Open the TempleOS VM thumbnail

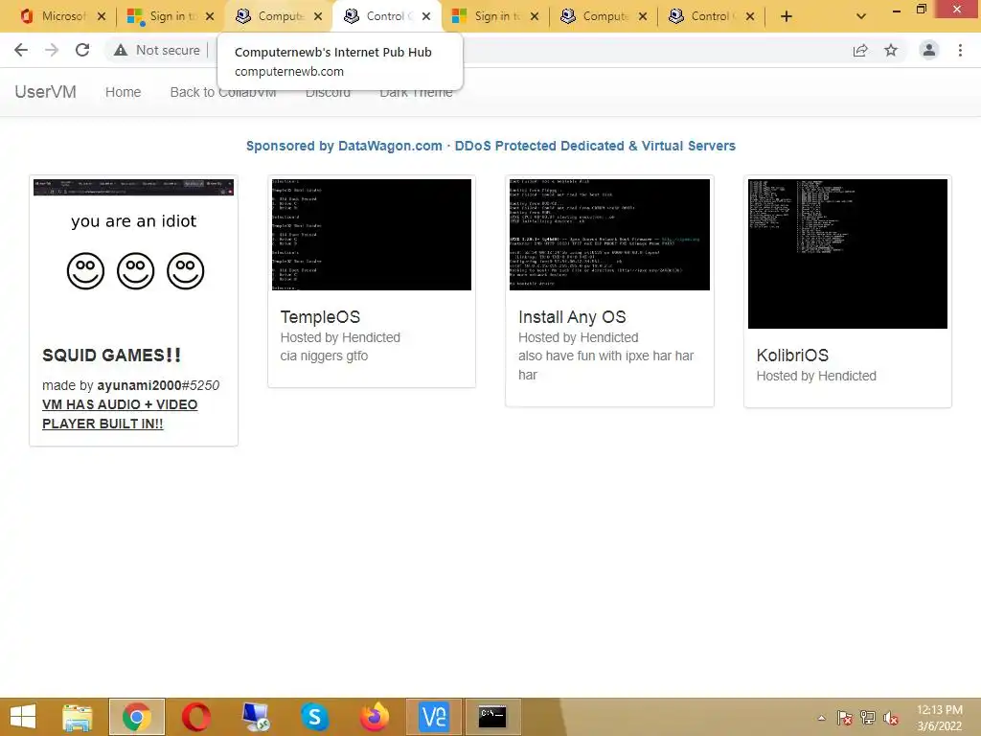pyautogui.click(x=372, y=235)
